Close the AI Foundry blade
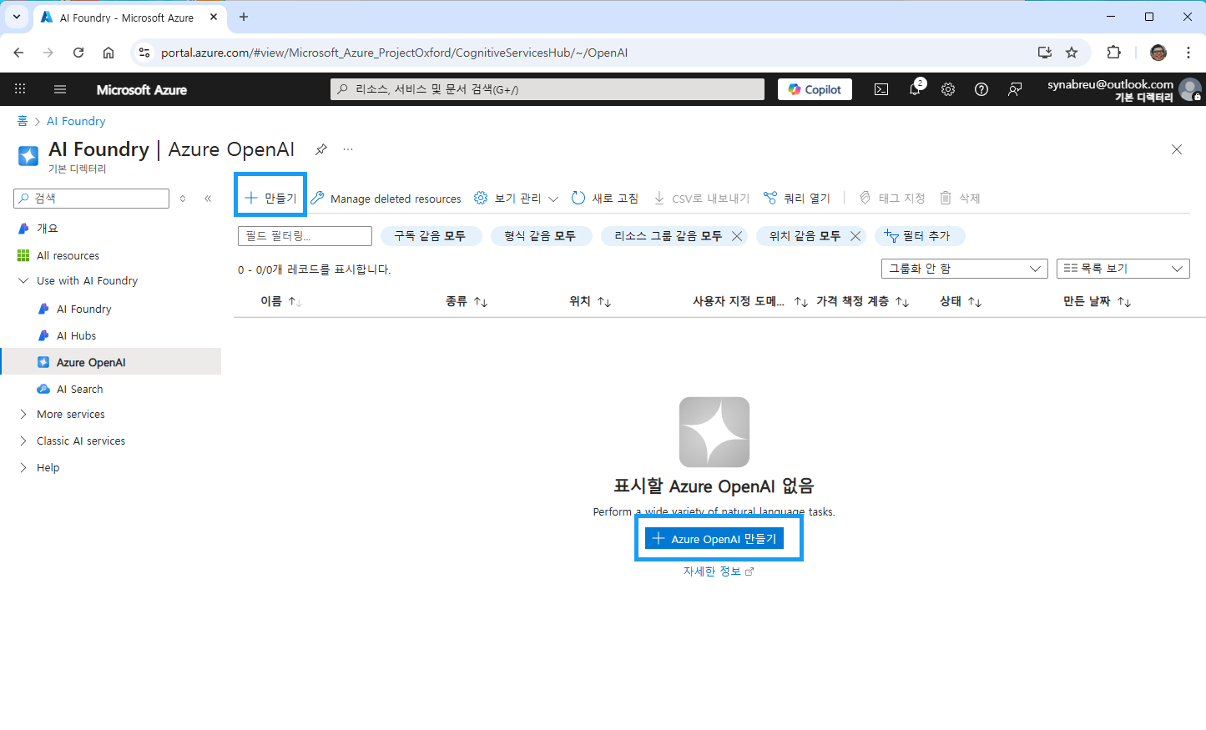The width and height of the screenshot is (1206, 730). 1177,149
